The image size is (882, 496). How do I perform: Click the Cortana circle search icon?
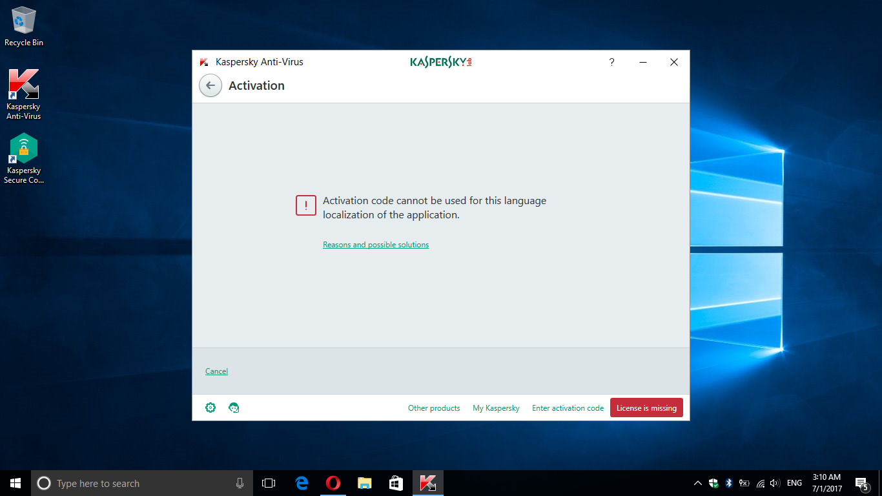pyautogui.click(x=44, y=483)
